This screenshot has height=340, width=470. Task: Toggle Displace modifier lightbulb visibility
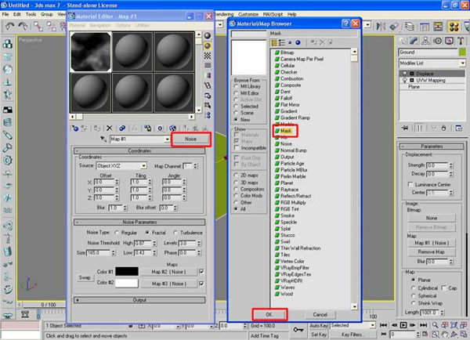(x=405, y=74)
